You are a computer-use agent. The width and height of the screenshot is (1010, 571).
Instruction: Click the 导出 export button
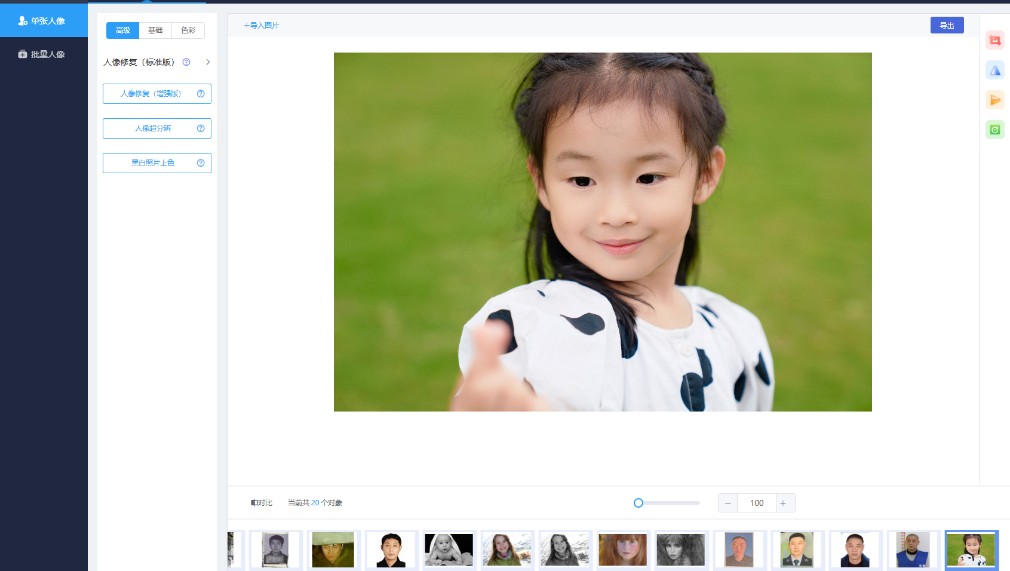click(947, 25)
